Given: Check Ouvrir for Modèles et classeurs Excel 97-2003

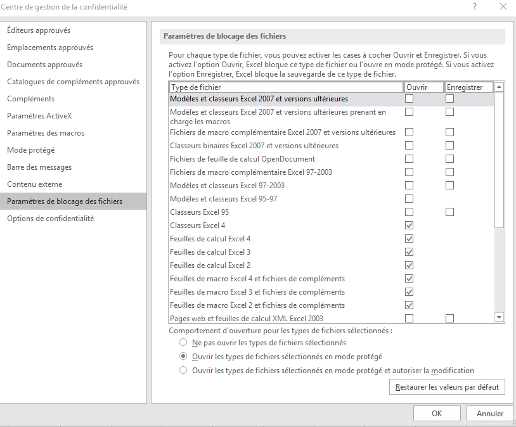Looking at the screenshot, I should 409,186.
